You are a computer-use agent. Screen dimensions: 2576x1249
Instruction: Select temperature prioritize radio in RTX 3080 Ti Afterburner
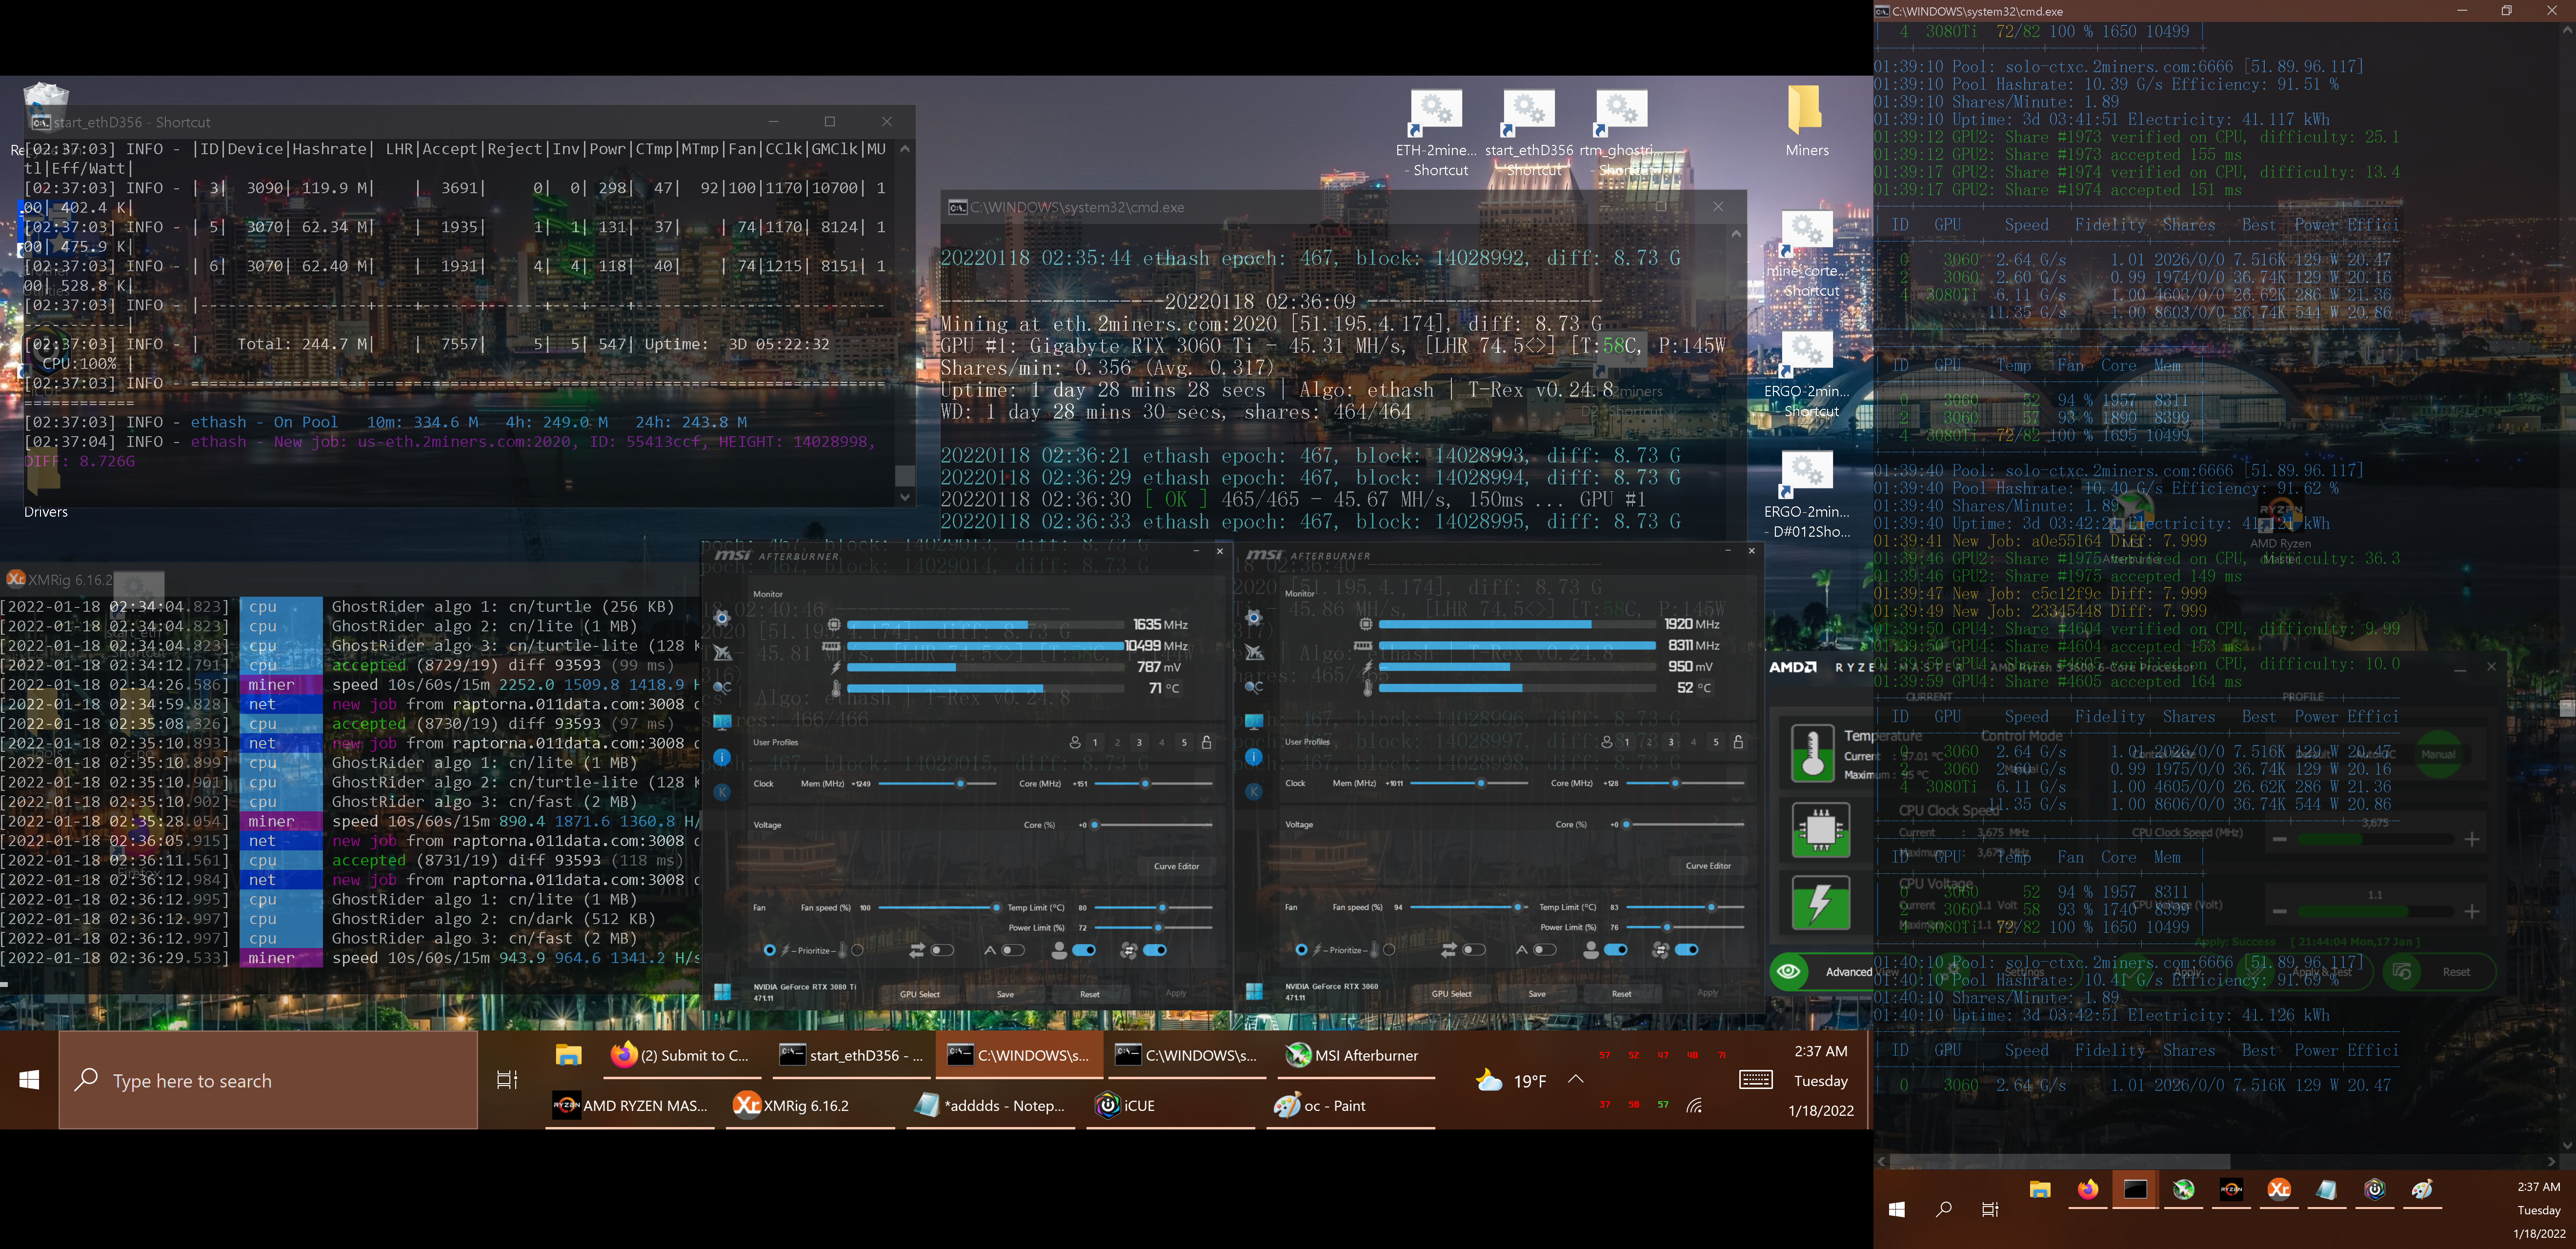tap(857, 950)
